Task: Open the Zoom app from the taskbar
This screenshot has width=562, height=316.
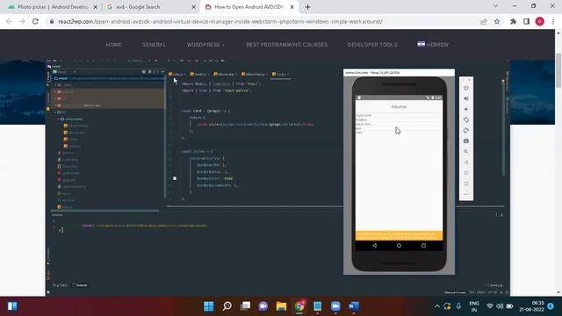Action: tap(335, 306)
